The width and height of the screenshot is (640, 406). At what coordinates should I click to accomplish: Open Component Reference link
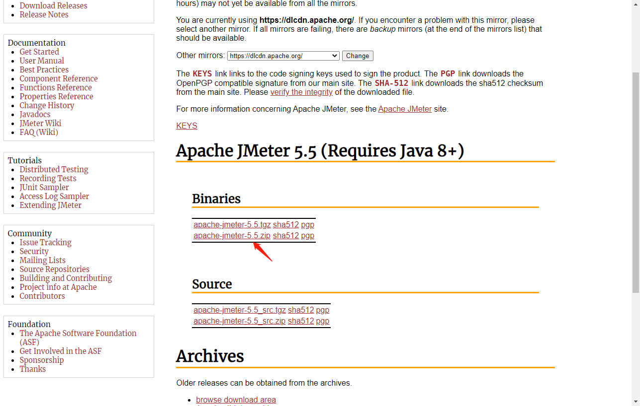click(x=59, y=78)
